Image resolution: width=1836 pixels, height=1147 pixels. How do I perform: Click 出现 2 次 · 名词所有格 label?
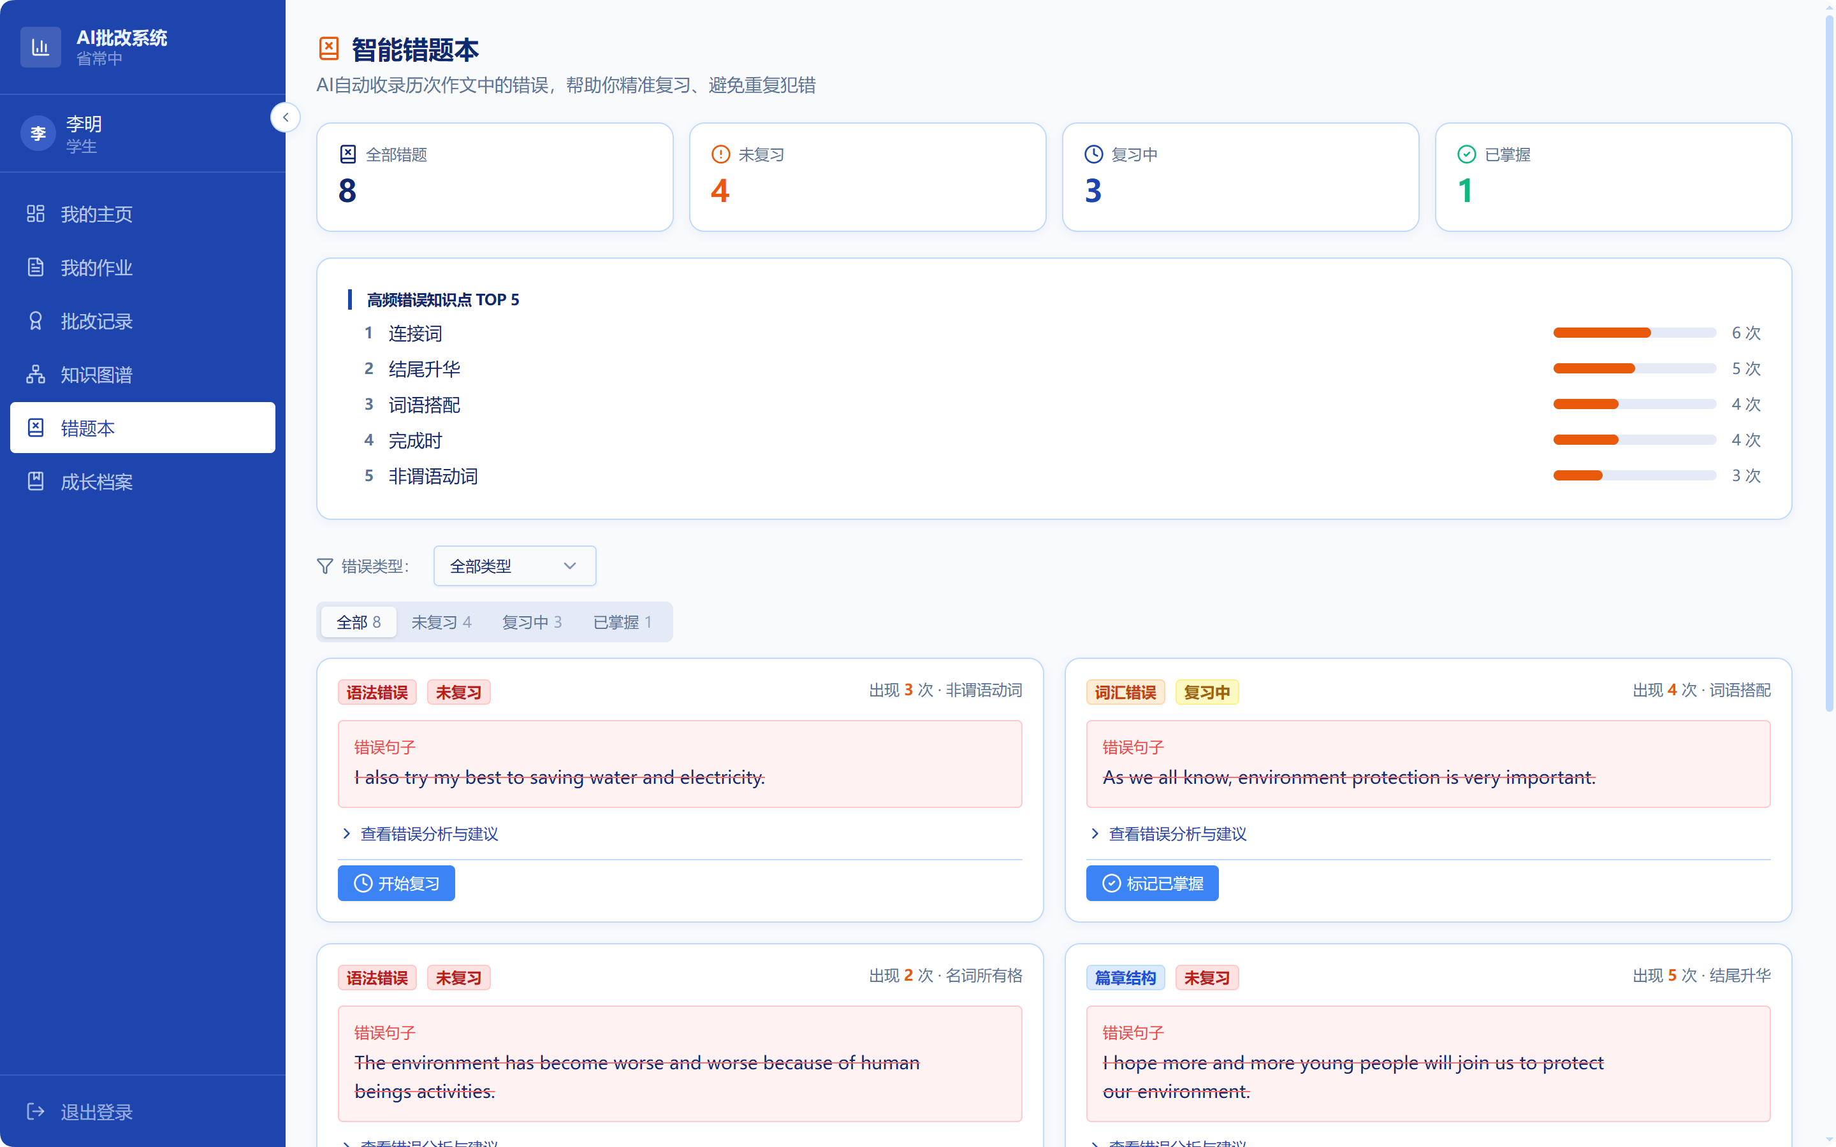click(945, 976)
